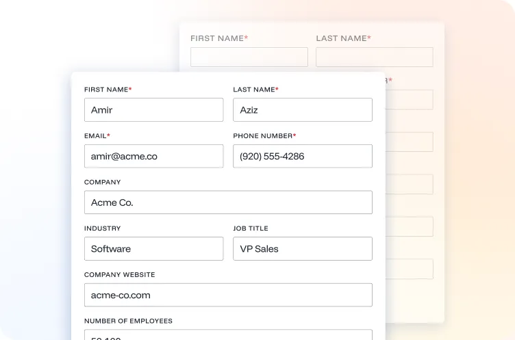Click the INDUSTRY label above Software

102,228
